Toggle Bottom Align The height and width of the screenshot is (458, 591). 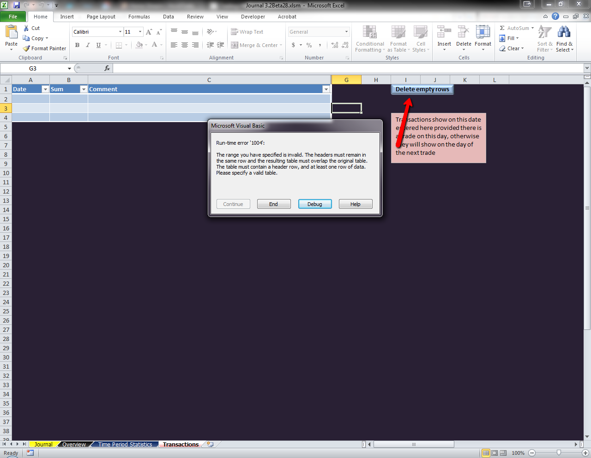(195, 32)
